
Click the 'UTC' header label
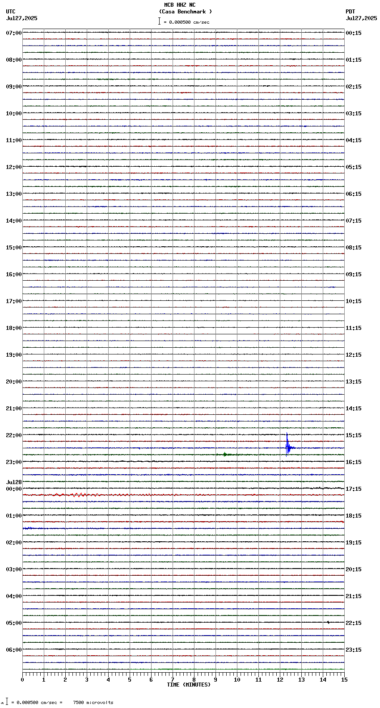pyautogui.click(x=11, y=12)
